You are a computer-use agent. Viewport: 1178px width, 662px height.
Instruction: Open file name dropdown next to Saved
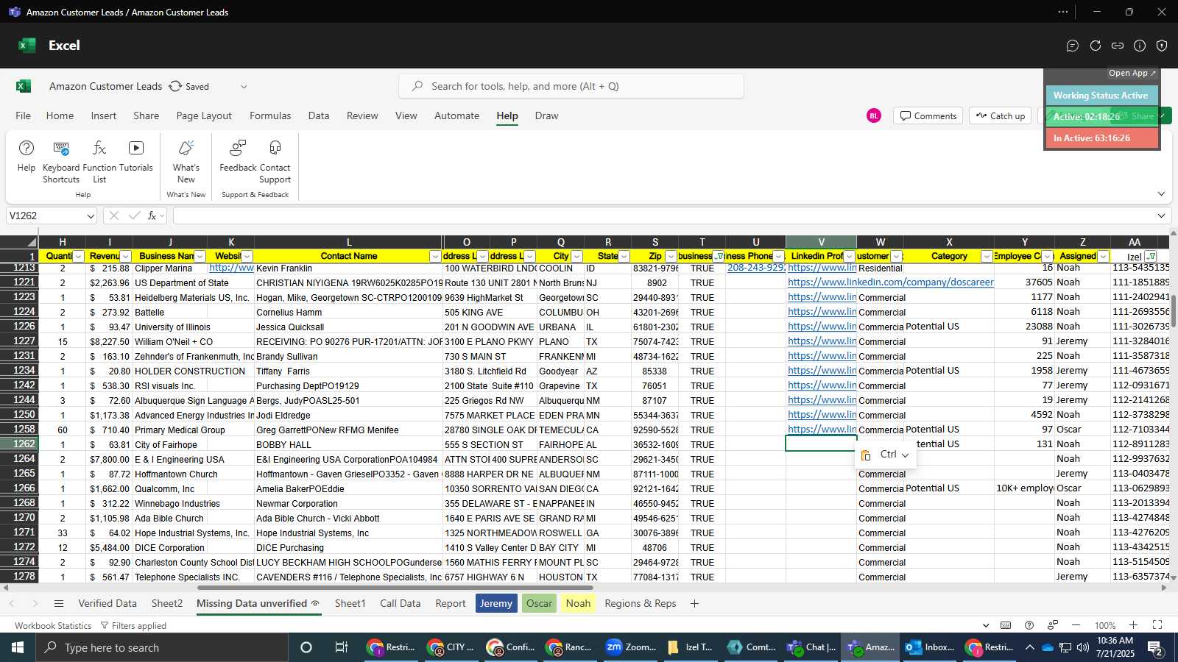click(244, 87)
